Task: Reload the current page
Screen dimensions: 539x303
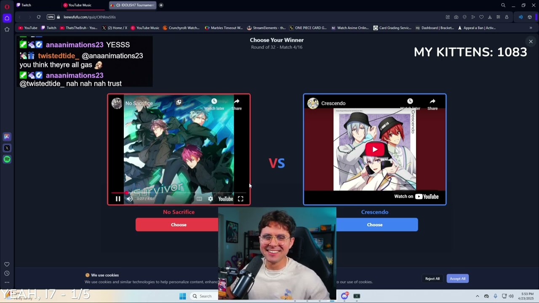Action: [x=38, y=17]
